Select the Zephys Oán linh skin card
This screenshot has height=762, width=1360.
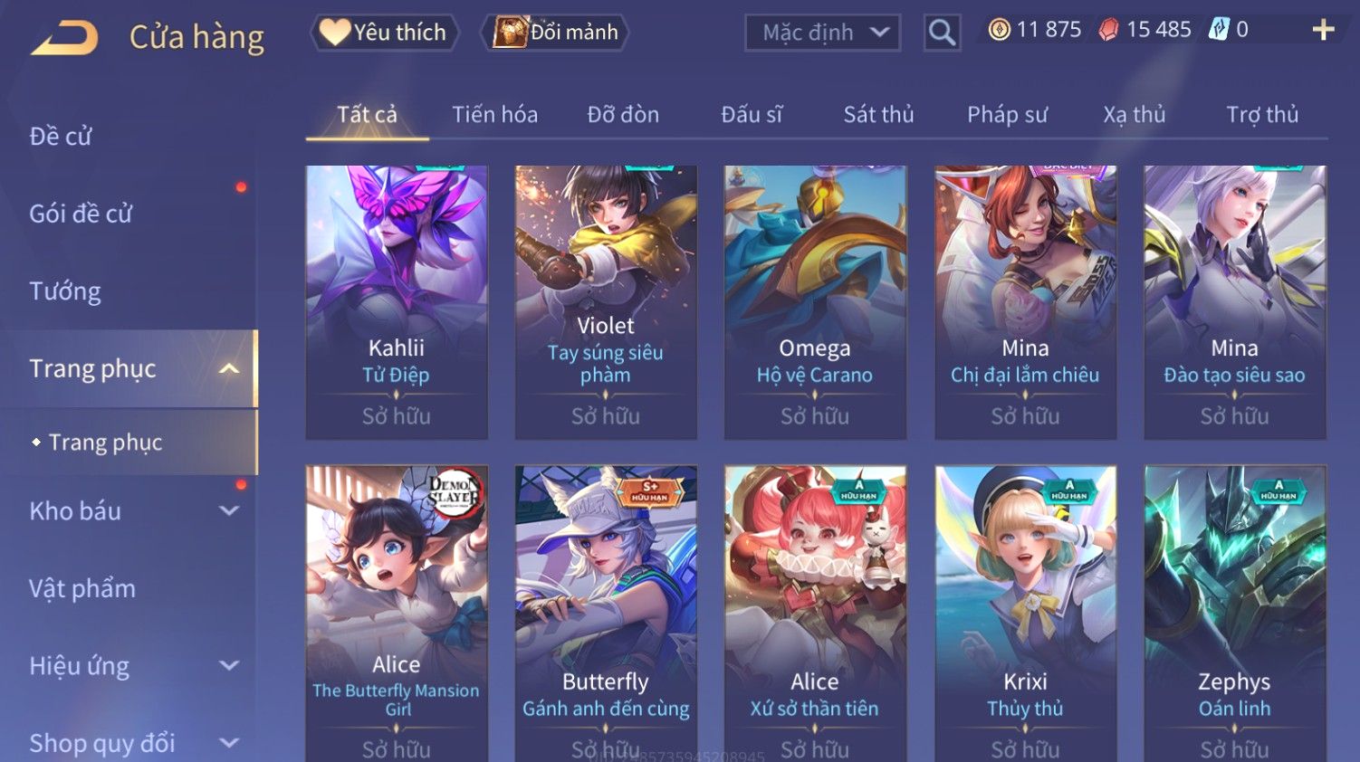coord(1235,614)
